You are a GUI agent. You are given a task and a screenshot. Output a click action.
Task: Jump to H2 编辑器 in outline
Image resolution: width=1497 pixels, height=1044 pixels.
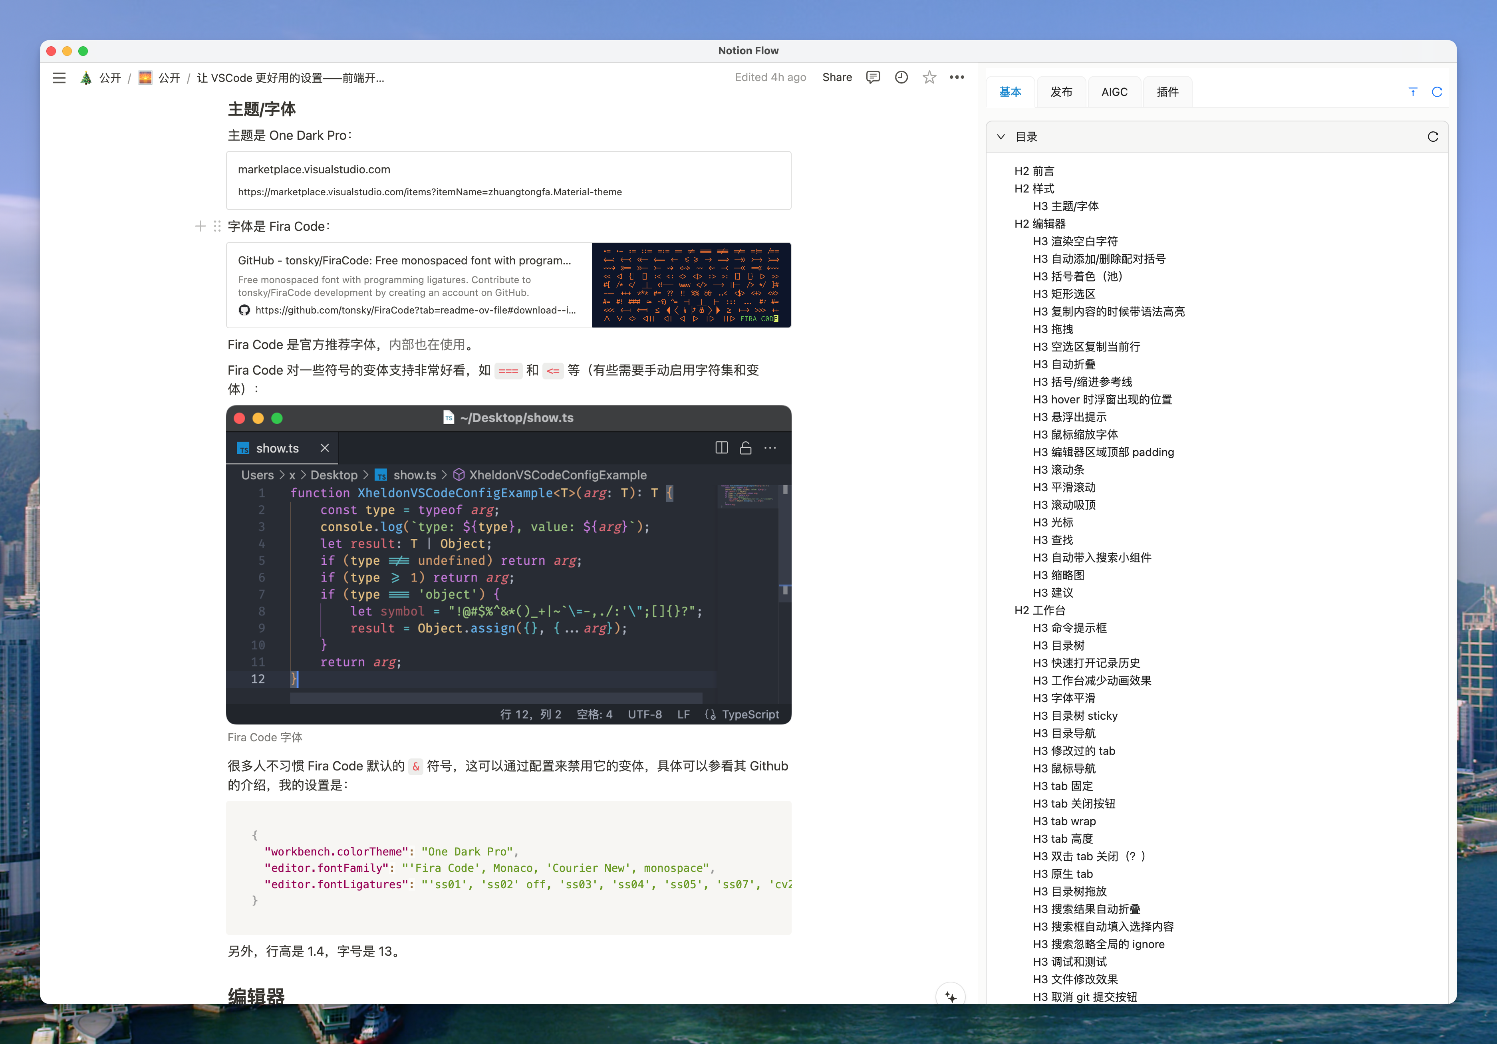1040,224
